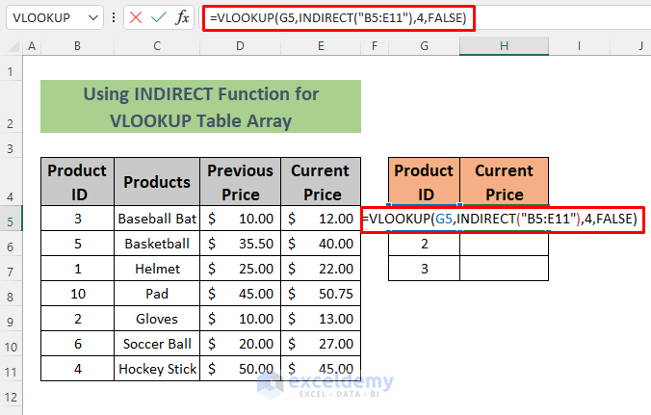Click the Current Price orange header cell
The width and height of the screenshot is (651, 415).
point(504,182)
